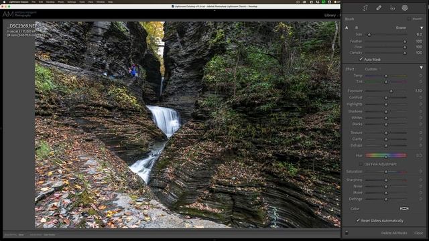This screenshot has width=429, height=241.
Task: Select the Erase brush mode
Action: [401, 27]
